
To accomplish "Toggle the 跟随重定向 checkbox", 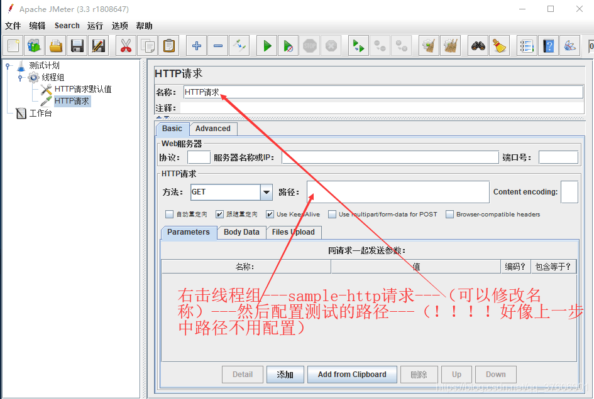I will click(219, 215).
